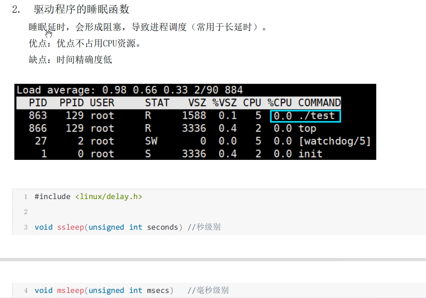
Task: Click the 'msecs' parameter in code
Action: [158, 290]
